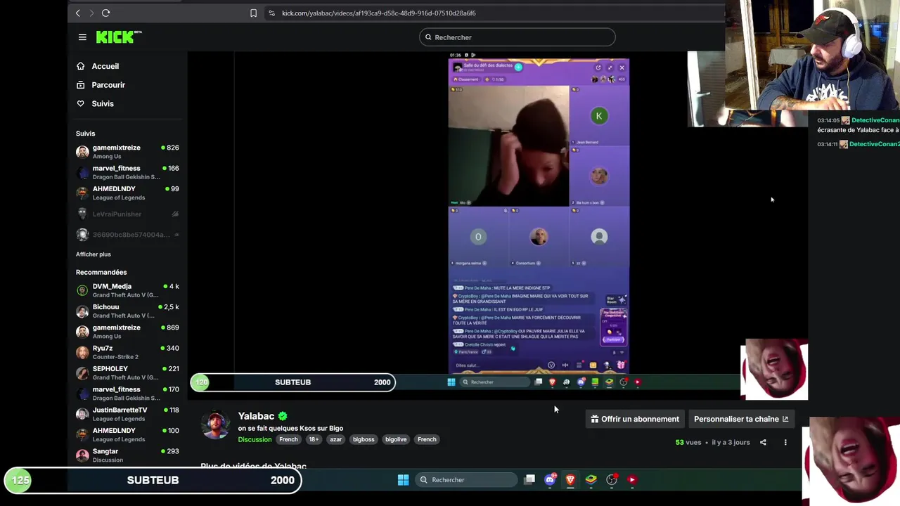Image resolution: width=900 pixels, height=506 pixels.
Task: Open followed channel gamemixtreize with 826 viewers
Action: coord(127,152)
